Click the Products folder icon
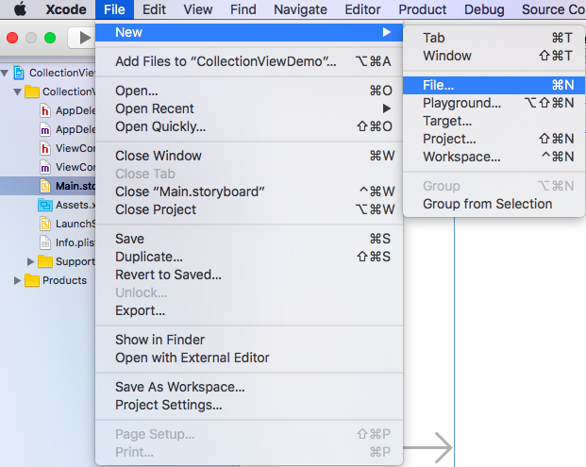This screenshot has width=586, height=467. [x=32, y=280]
